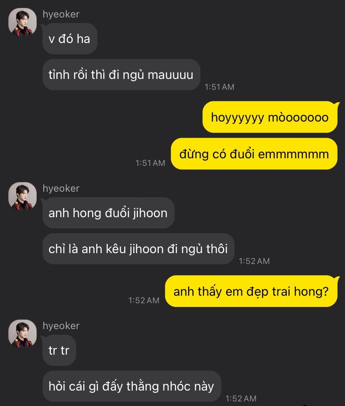Tap the 1:52 AM timestamp beside 'thằng nhóc này'
Viewport: 345px width, 406px height.
tap(241, 398)
